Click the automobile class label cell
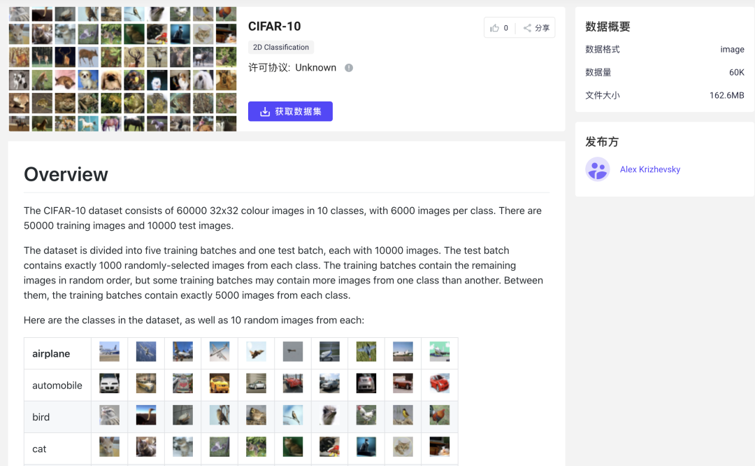 58,386
